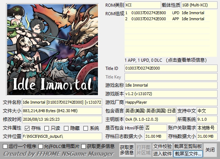This screenshot has height=159, width=220.
Task: Check the 获取更多信息 checkbox
Action: [83, 146]
